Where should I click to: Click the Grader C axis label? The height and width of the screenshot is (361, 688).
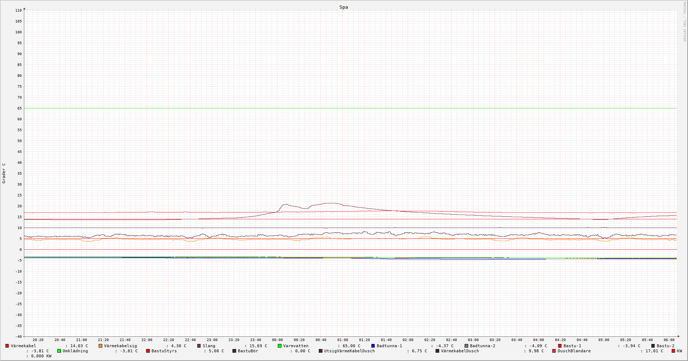point(4,173)
